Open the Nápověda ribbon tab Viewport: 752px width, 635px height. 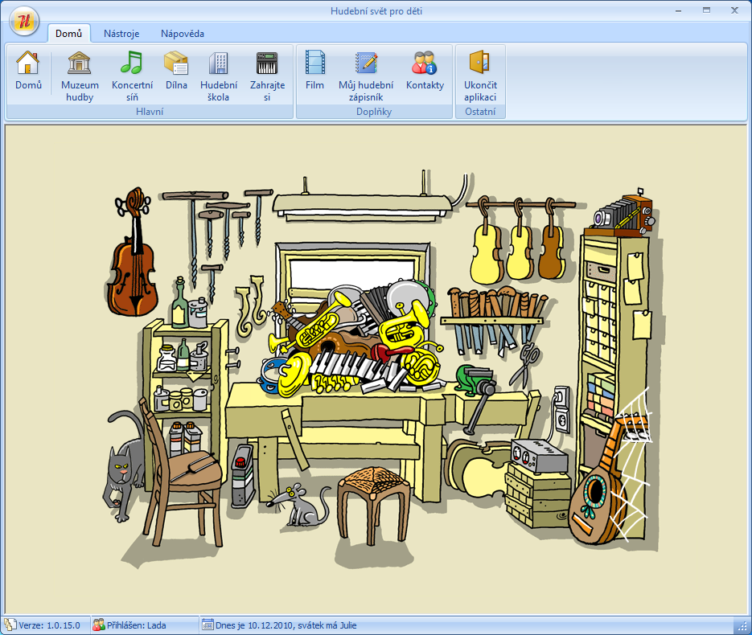183,34
